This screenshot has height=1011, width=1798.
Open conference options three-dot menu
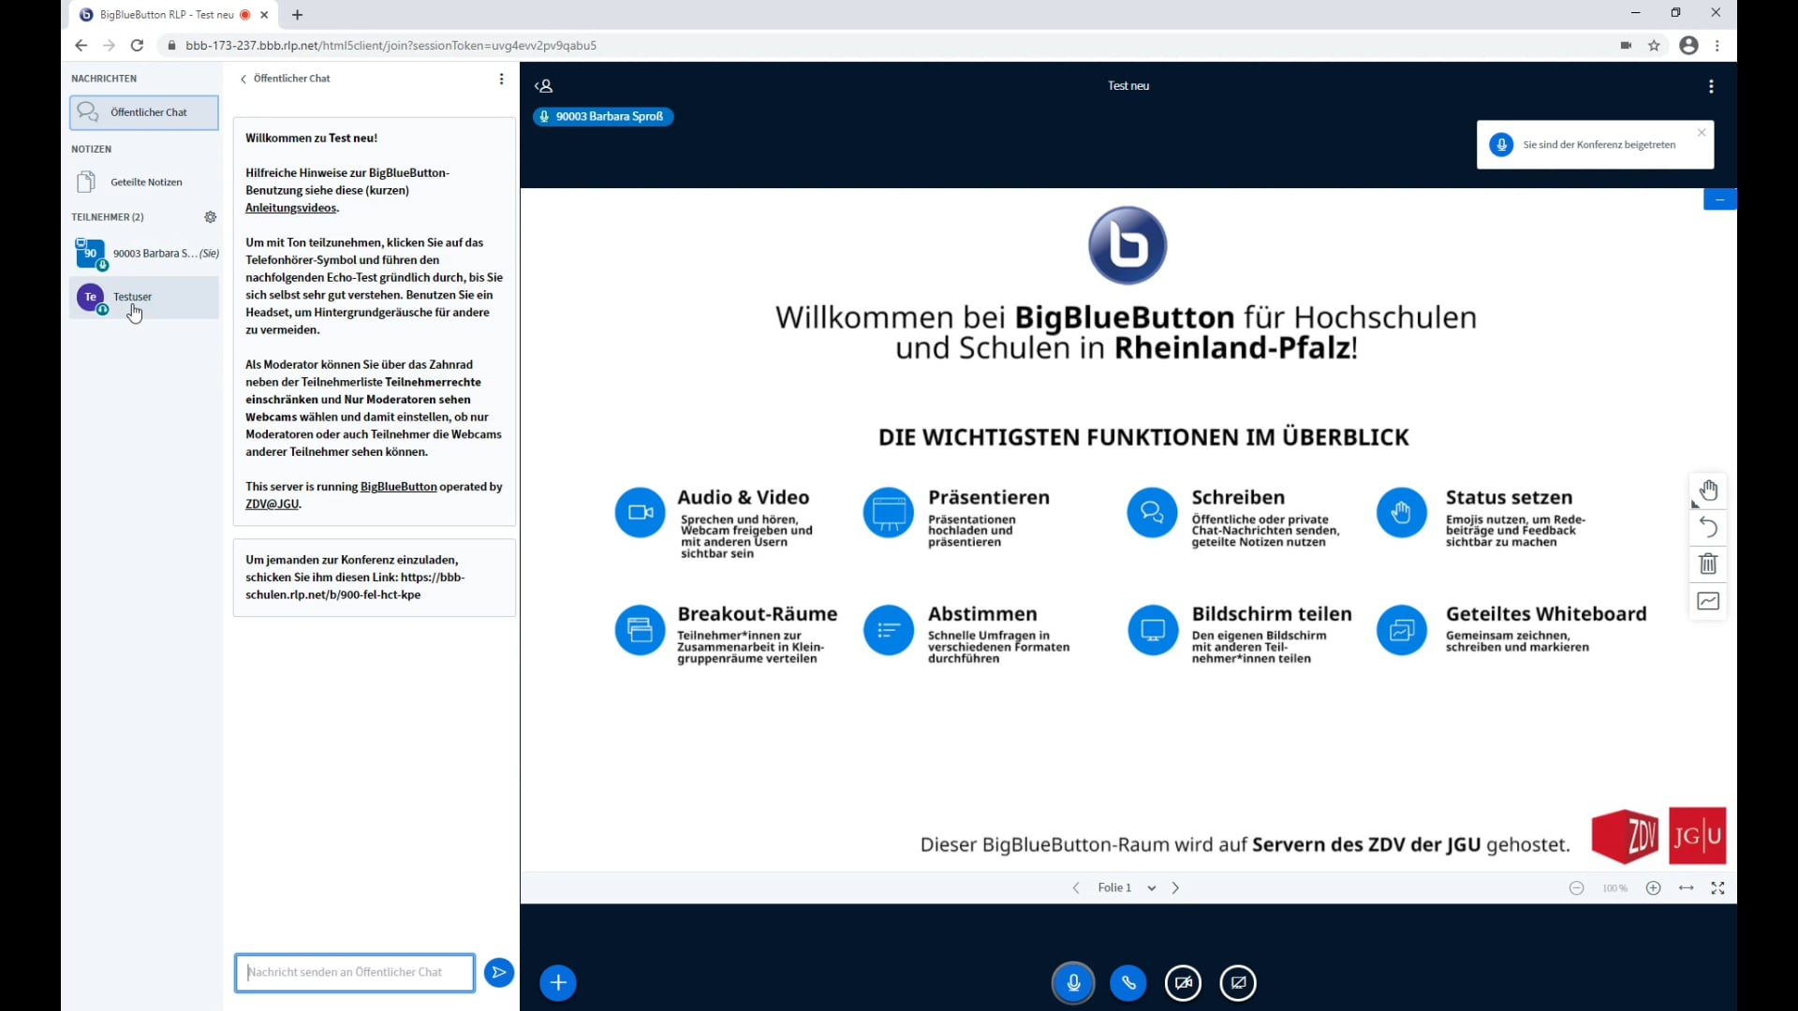click(1711, 86)
